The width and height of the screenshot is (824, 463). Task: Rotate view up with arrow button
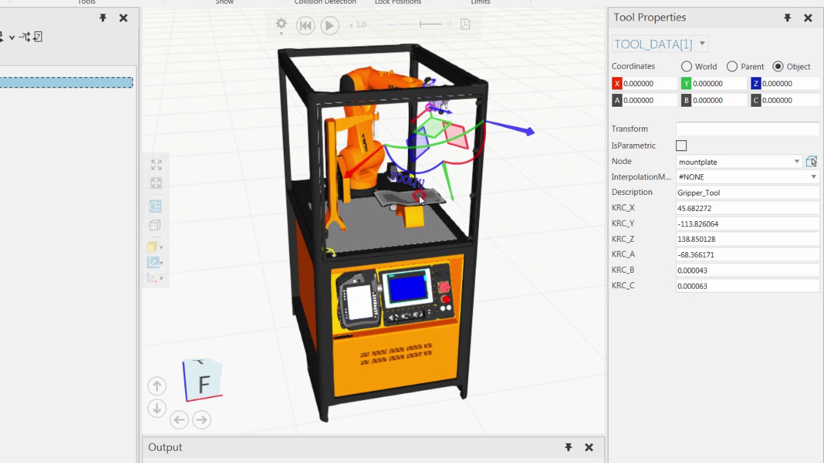click(x=157, y=386)
